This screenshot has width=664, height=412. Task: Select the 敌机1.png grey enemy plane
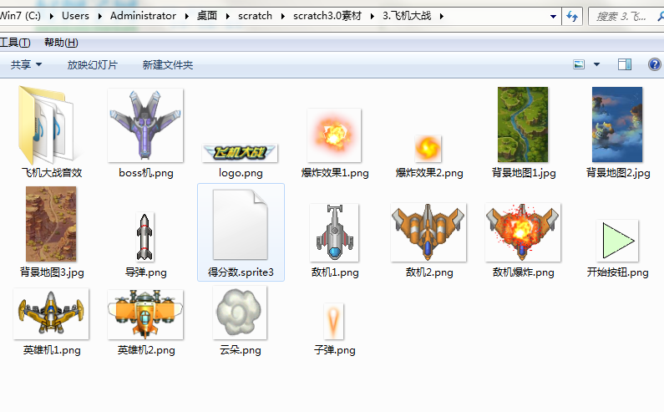[334, 232]
